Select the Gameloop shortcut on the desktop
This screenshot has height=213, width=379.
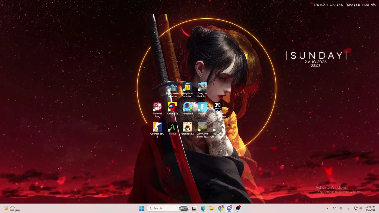pos(187,109)
